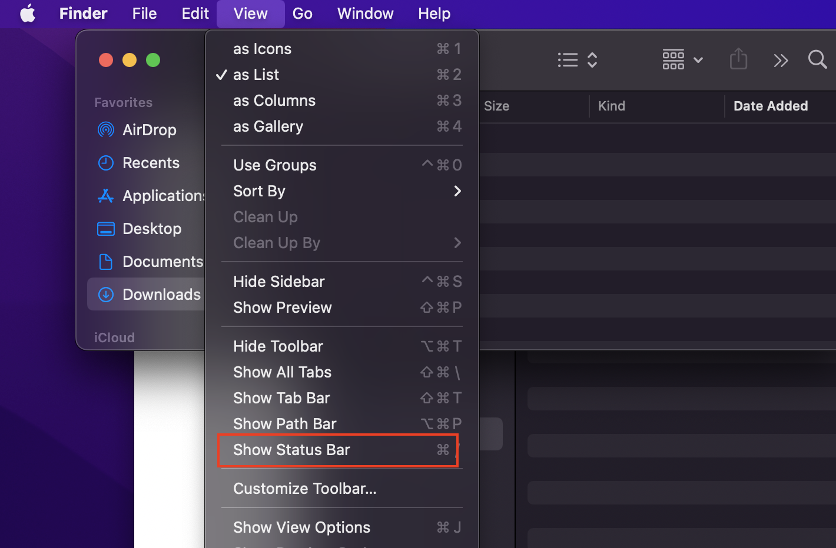Open Recents from sidebar label
Screen dimensions: 836x548
click(x=151, y=163)
